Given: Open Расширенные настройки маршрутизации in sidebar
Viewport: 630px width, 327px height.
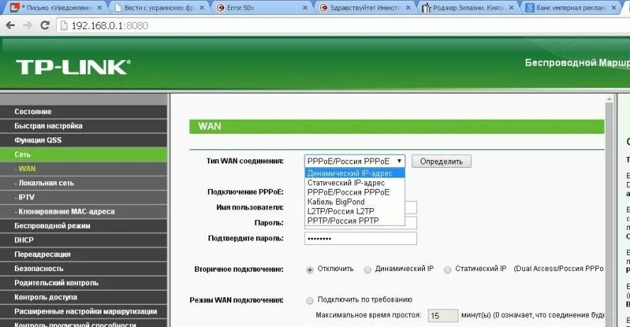Looking at the screenshot, I should tap(84, 311).
